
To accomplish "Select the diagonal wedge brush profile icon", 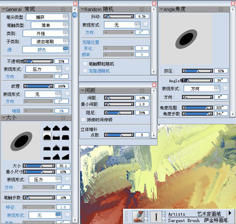I will coord(66,157).
